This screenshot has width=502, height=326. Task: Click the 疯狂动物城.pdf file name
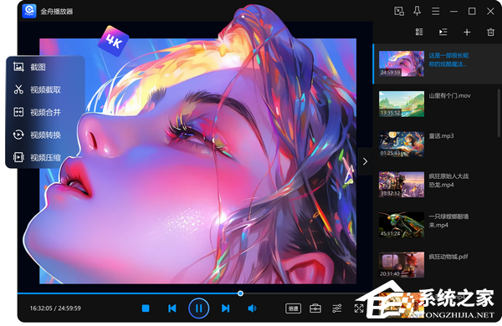pos(448,257)
